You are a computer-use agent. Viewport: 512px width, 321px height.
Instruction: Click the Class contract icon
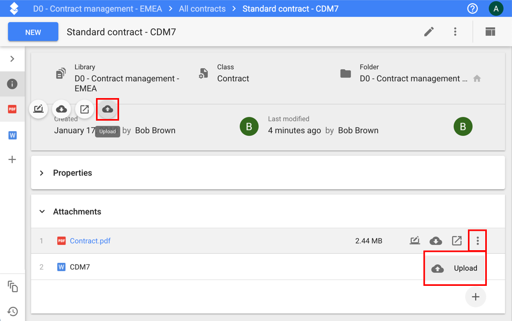(x=203, y=73)
